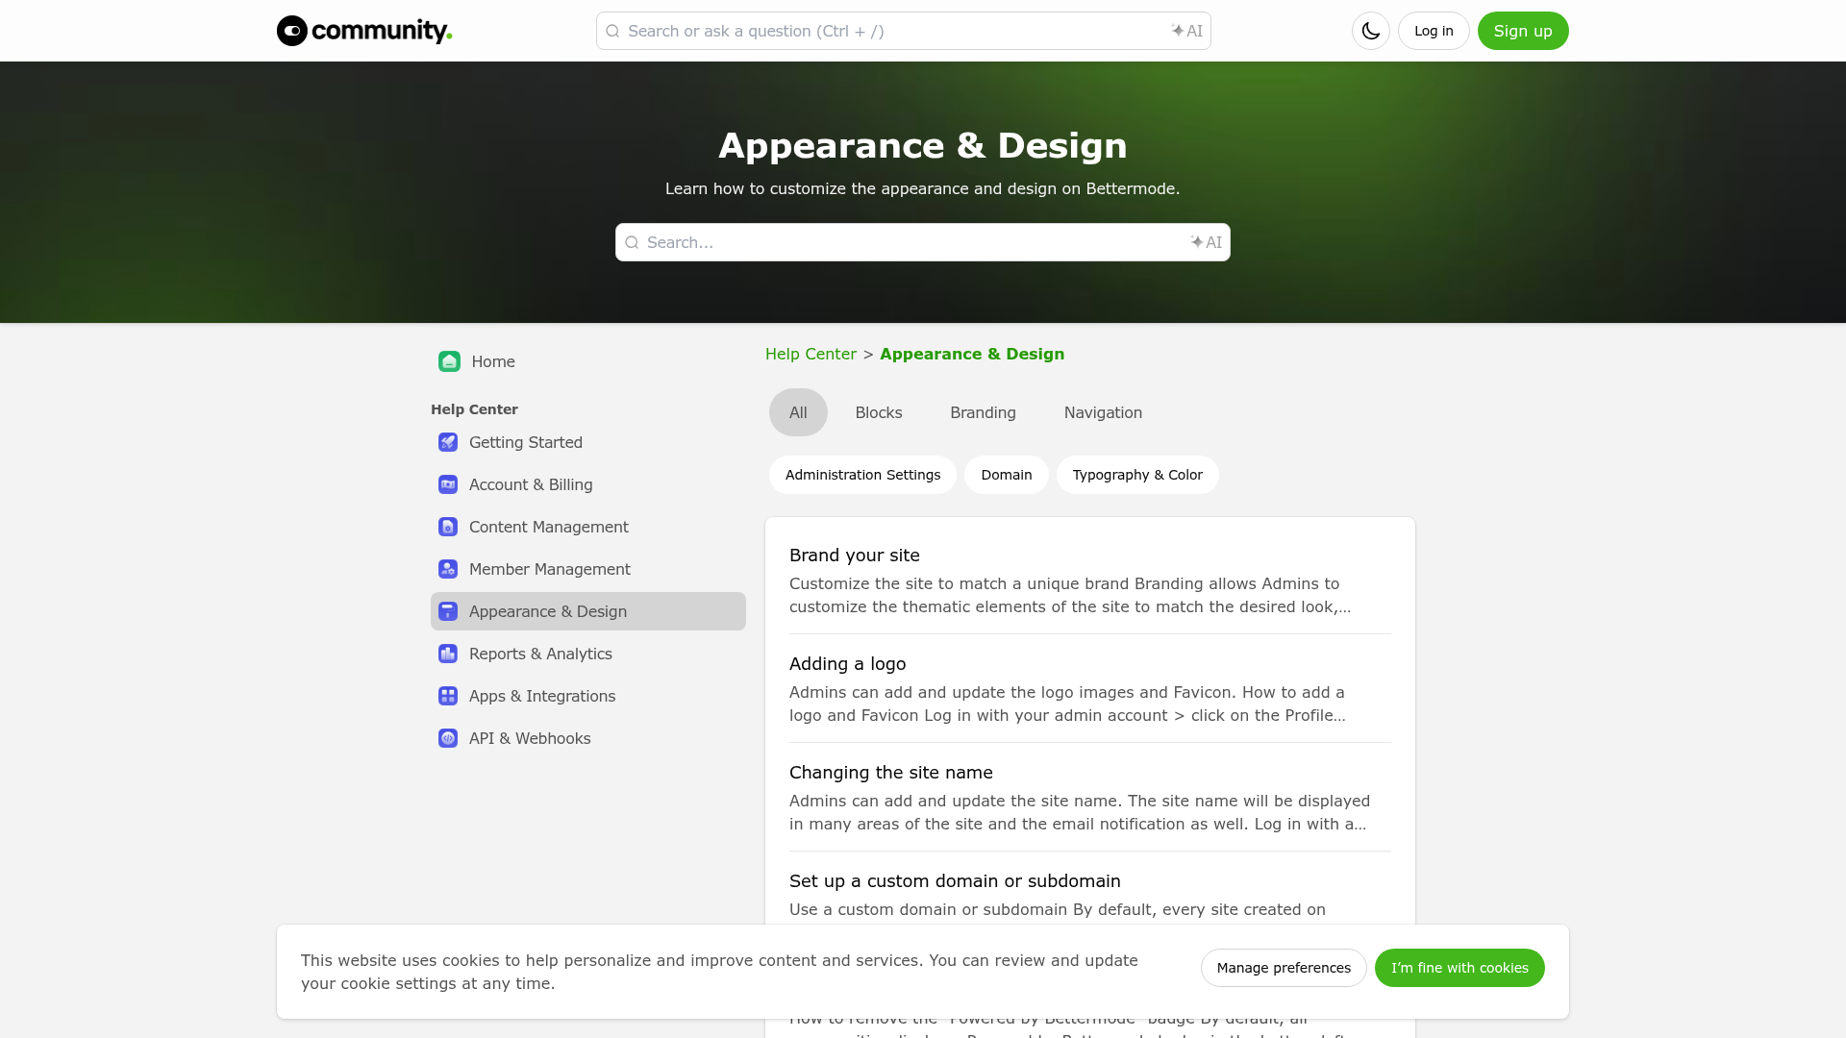The image size is (1846, 1038).
Task: Click Manage preferences in cookie banner
Action: click(1284, 968)
